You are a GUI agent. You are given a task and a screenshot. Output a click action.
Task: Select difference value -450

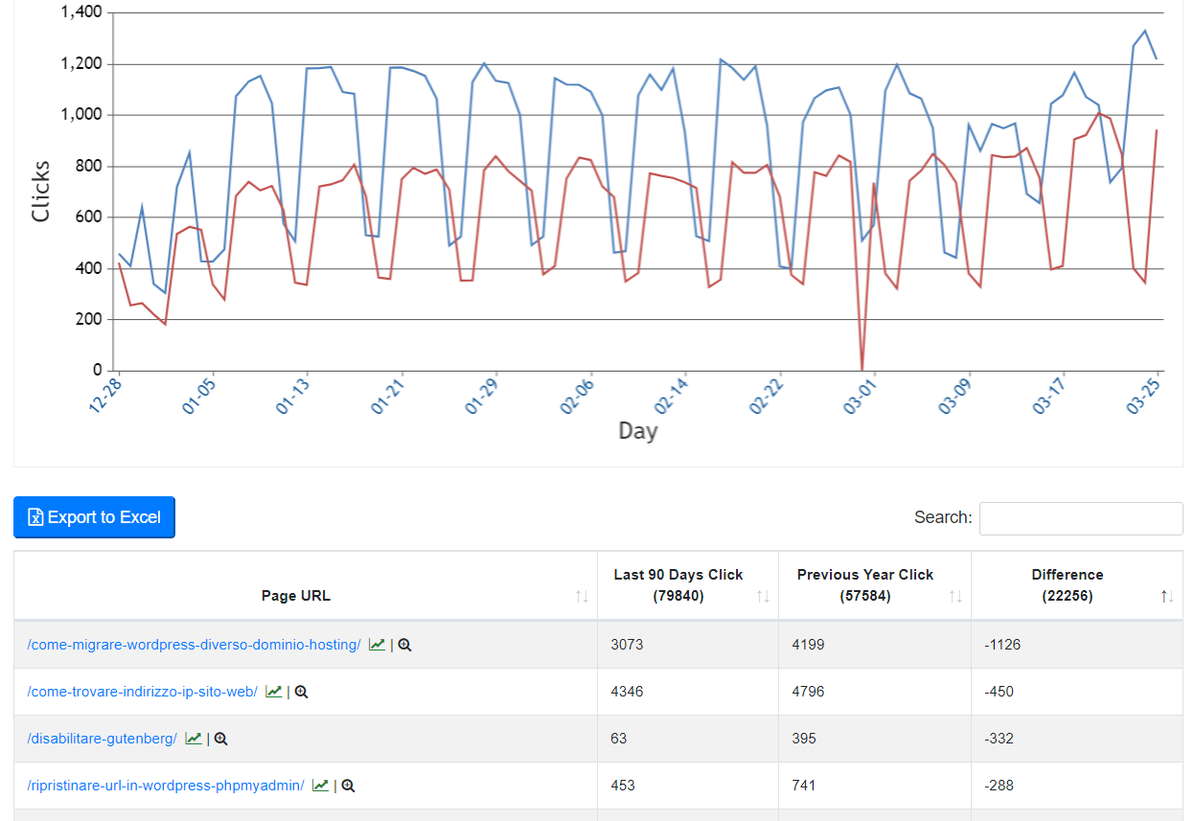999,692
